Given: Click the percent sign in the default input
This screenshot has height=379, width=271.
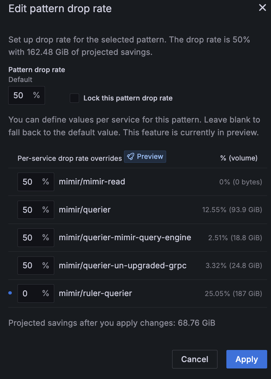Looking at the screenshot, I should 36,95.
